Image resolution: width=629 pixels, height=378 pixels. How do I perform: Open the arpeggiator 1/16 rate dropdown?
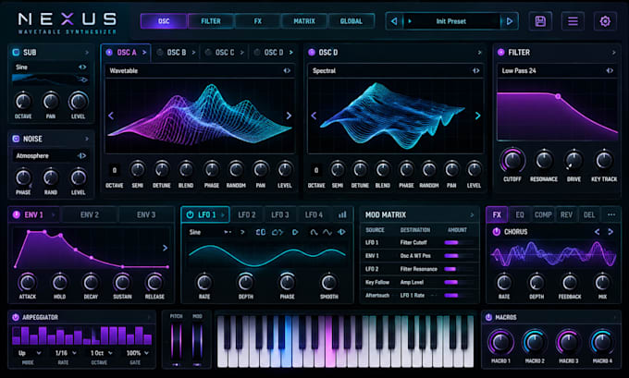click(66, 353)
